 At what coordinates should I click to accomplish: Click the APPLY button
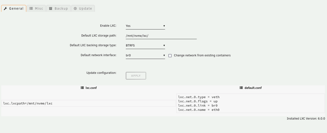[x=136, y=76]
